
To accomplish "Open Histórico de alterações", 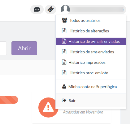I will point(91,31).
